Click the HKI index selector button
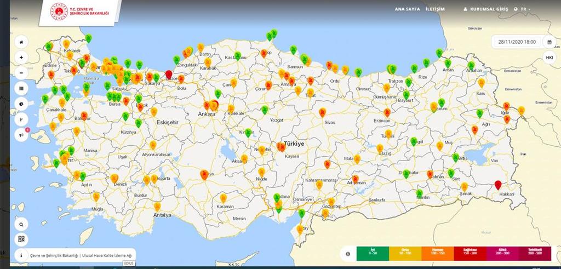 point(549,58)
